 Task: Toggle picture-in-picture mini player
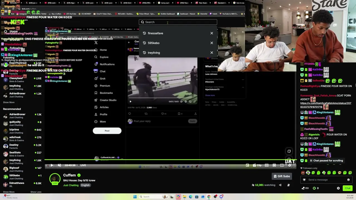pyautogui.click(x=247, y=165)
